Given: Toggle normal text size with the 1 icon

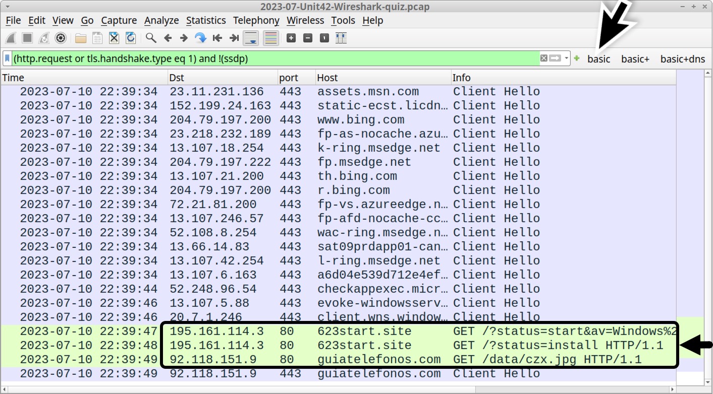Looking at the screenshot, I should pyautogui.click(x=324, y=38).
